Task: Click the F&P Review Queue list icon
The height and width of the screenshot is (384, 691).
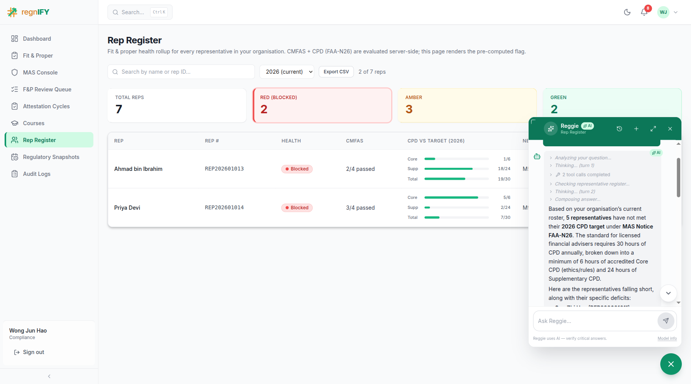Action: tap(15, 89)
